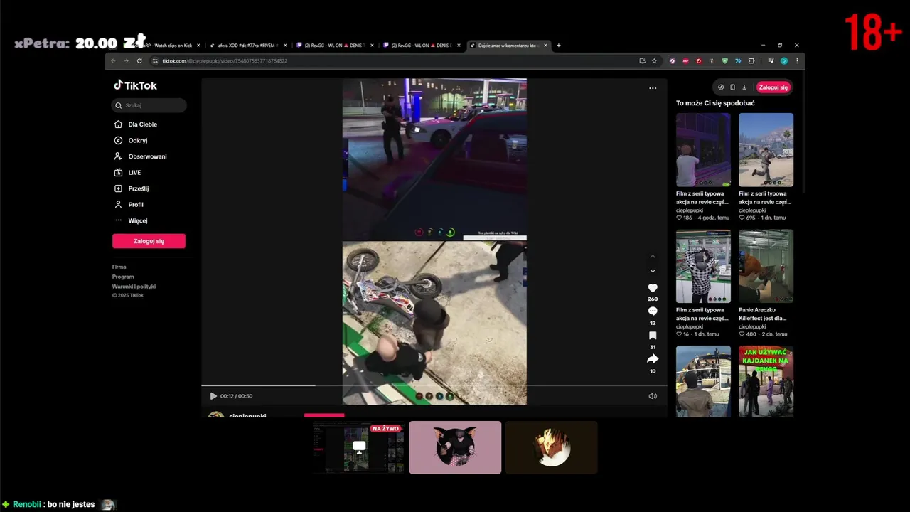
Task: Switch to second RevGG - WL ON tab
Action: tap(421, 46)
